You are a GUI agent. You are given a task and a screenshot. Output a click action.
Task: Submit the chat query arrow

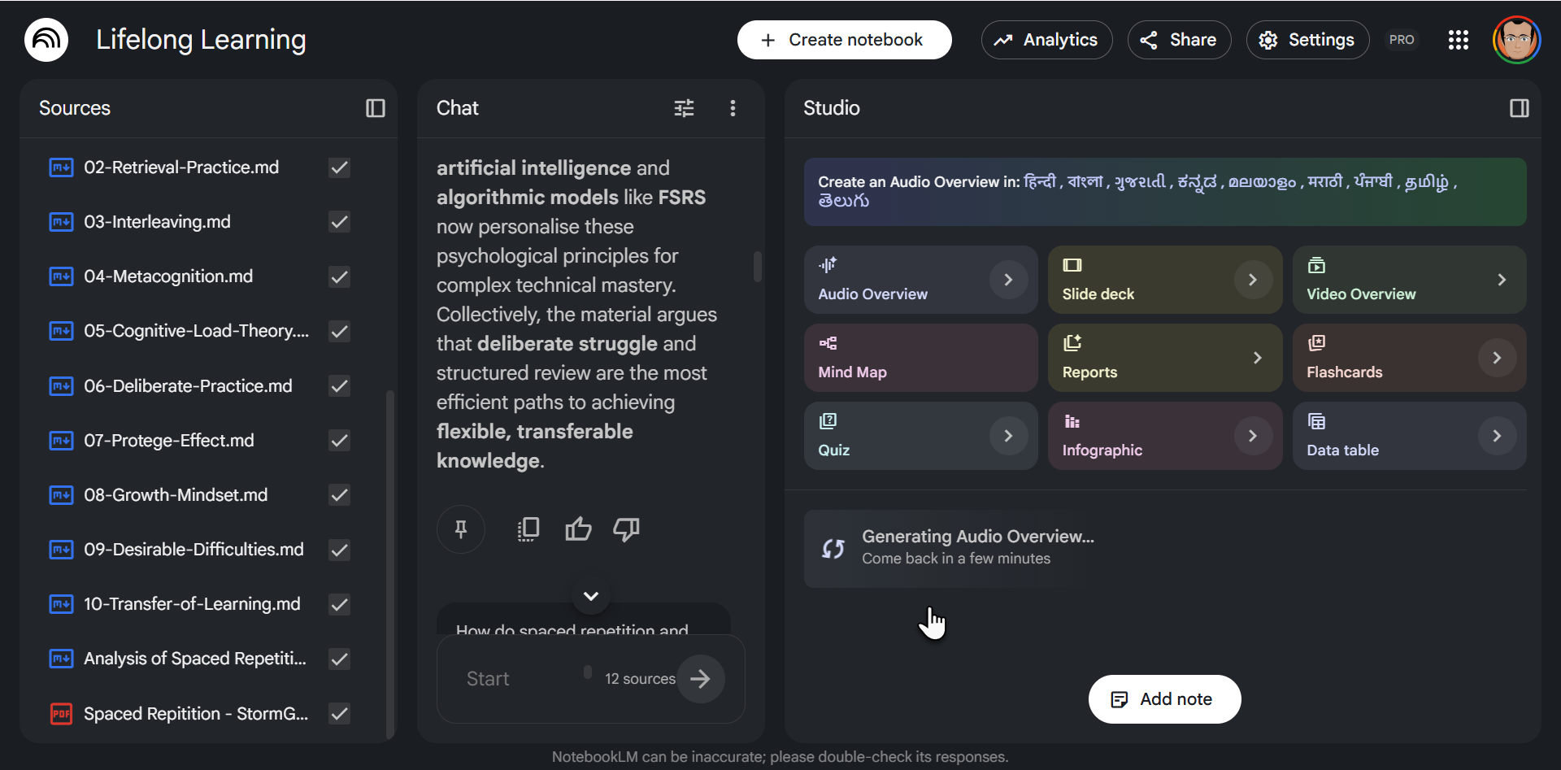tap(701, 679)
